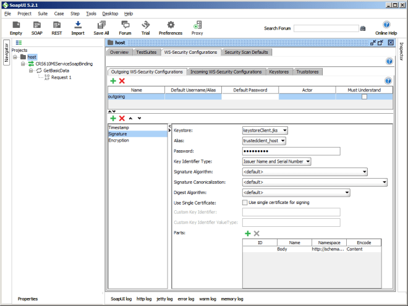
Task: Select Encryption entry in the list
Action: tap(119, 140)
